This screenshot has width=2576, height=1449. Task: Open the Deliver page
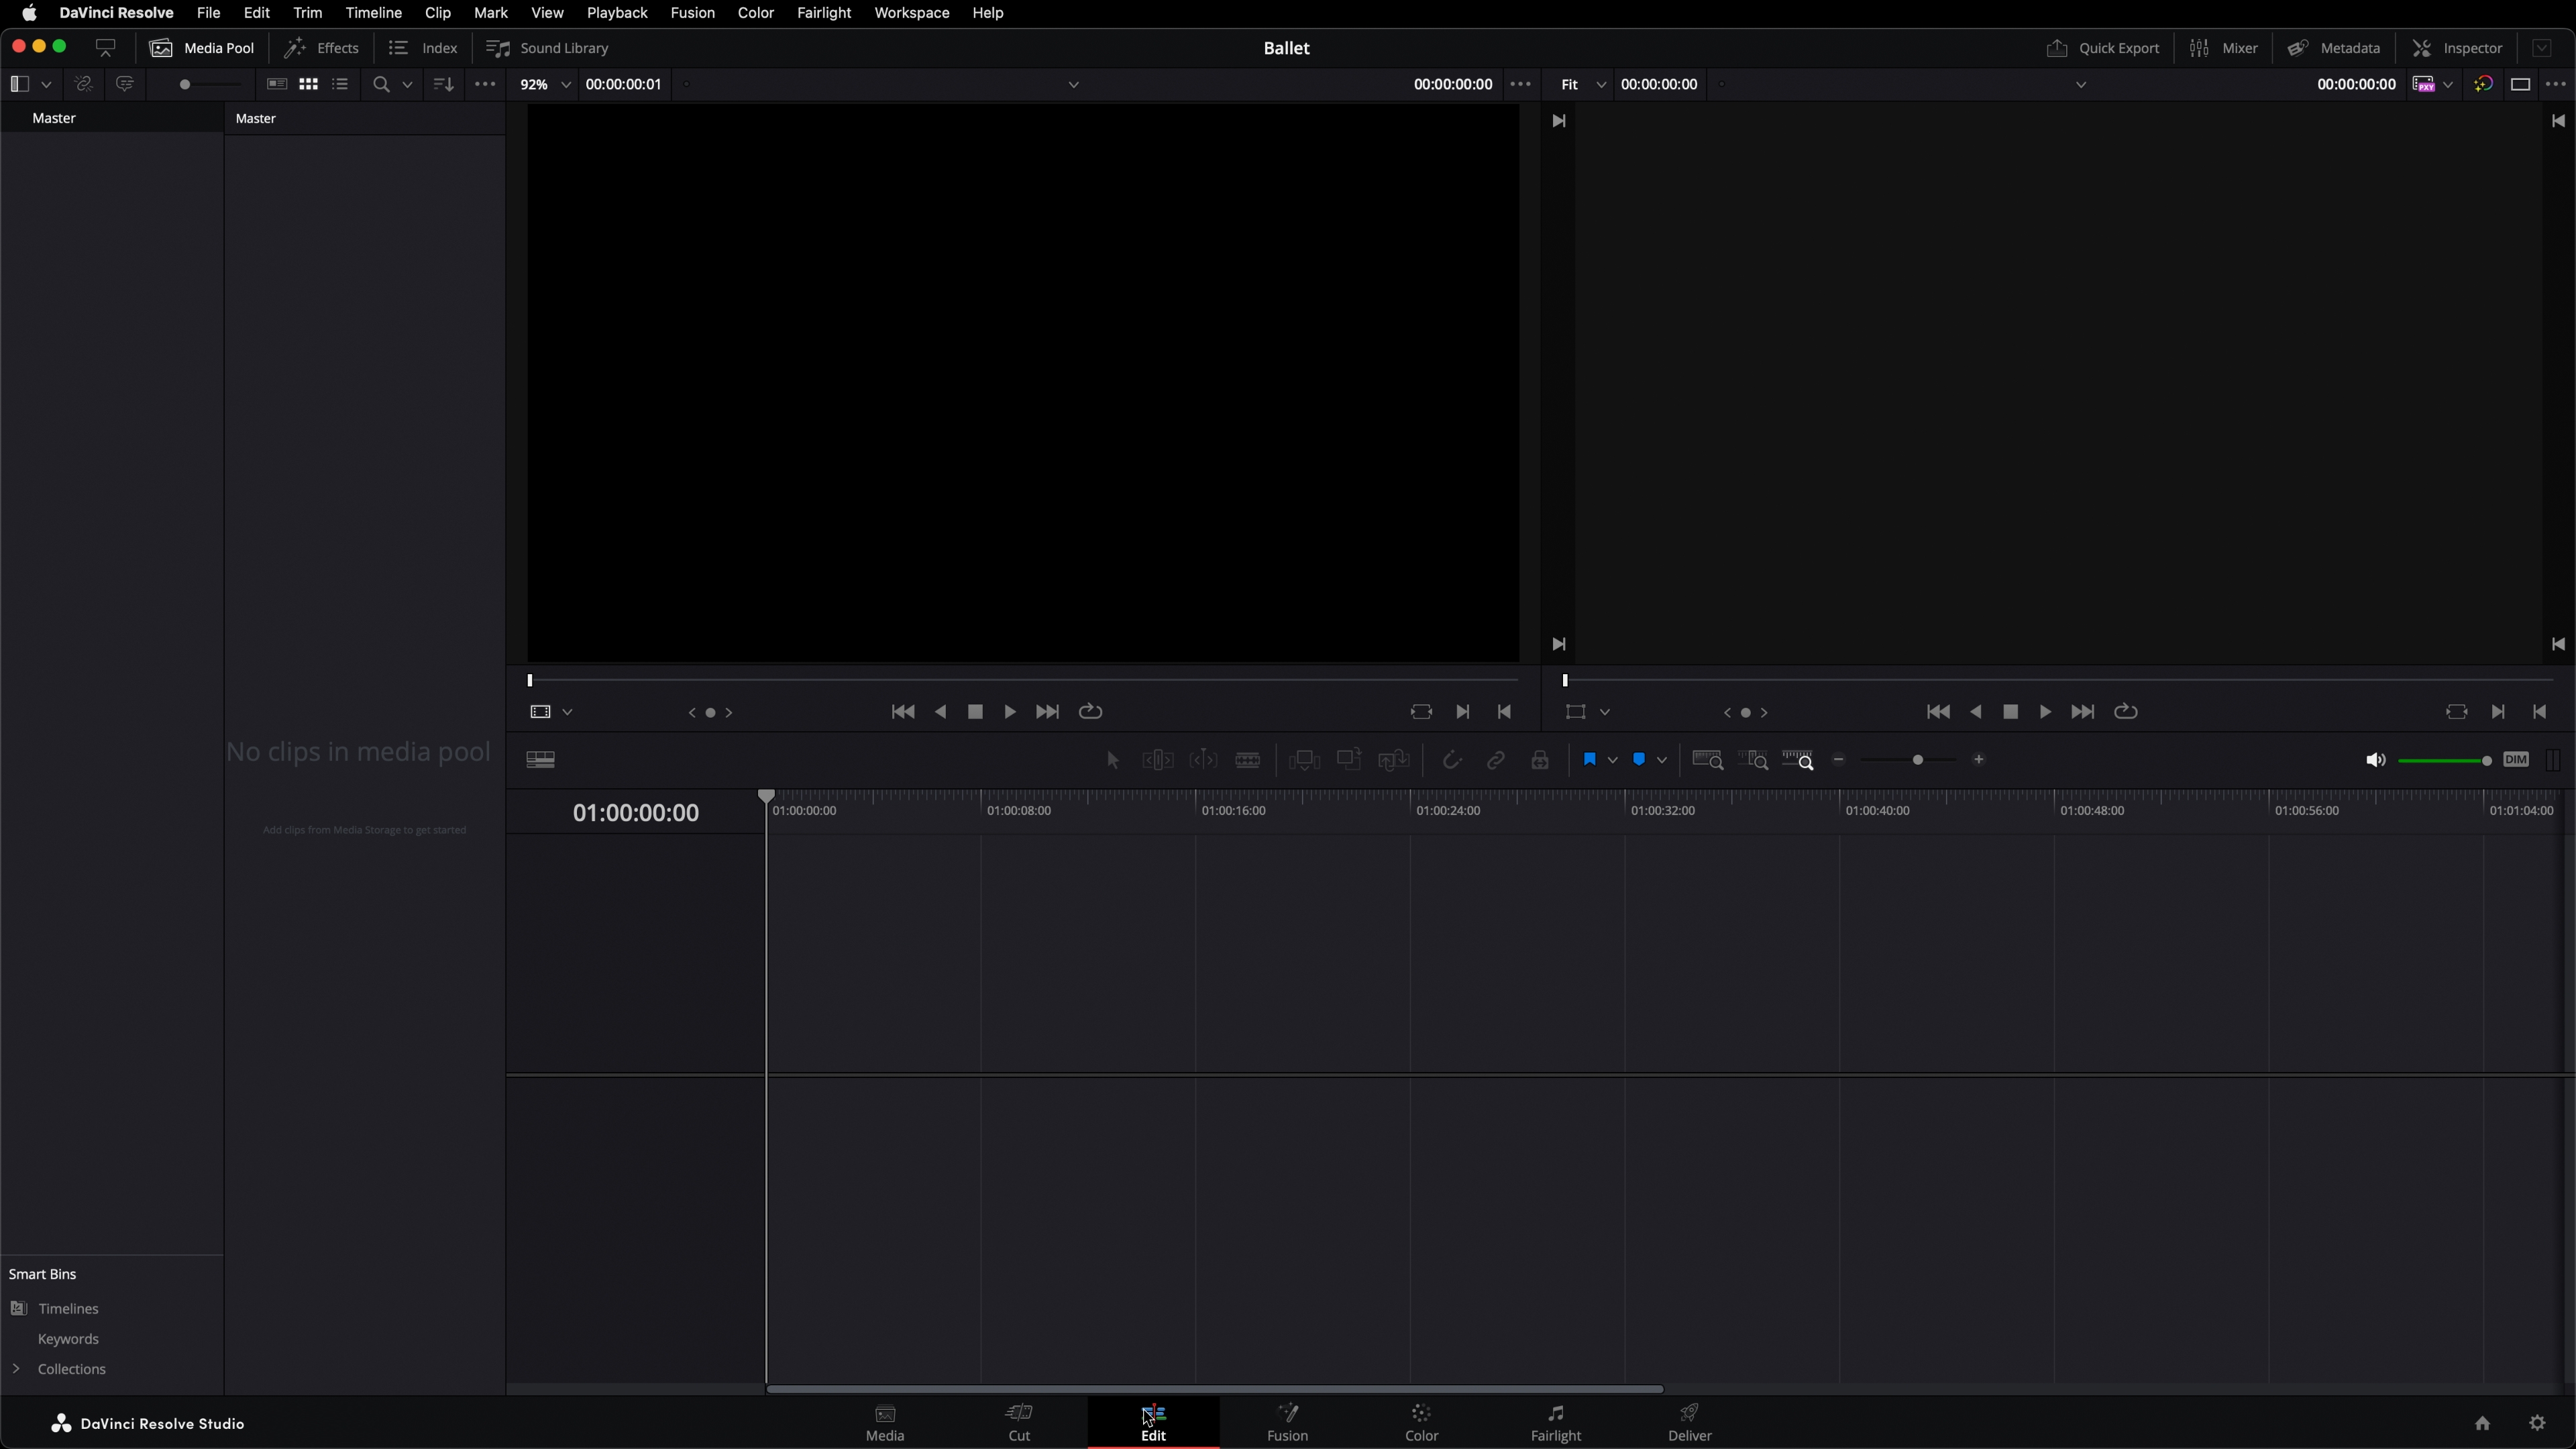point(1689,1421)
